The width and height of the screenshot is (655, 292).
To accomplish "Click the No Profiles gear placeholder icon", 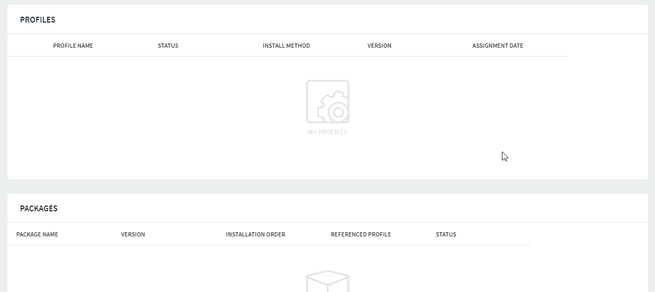I will click(x=328, y=102).
